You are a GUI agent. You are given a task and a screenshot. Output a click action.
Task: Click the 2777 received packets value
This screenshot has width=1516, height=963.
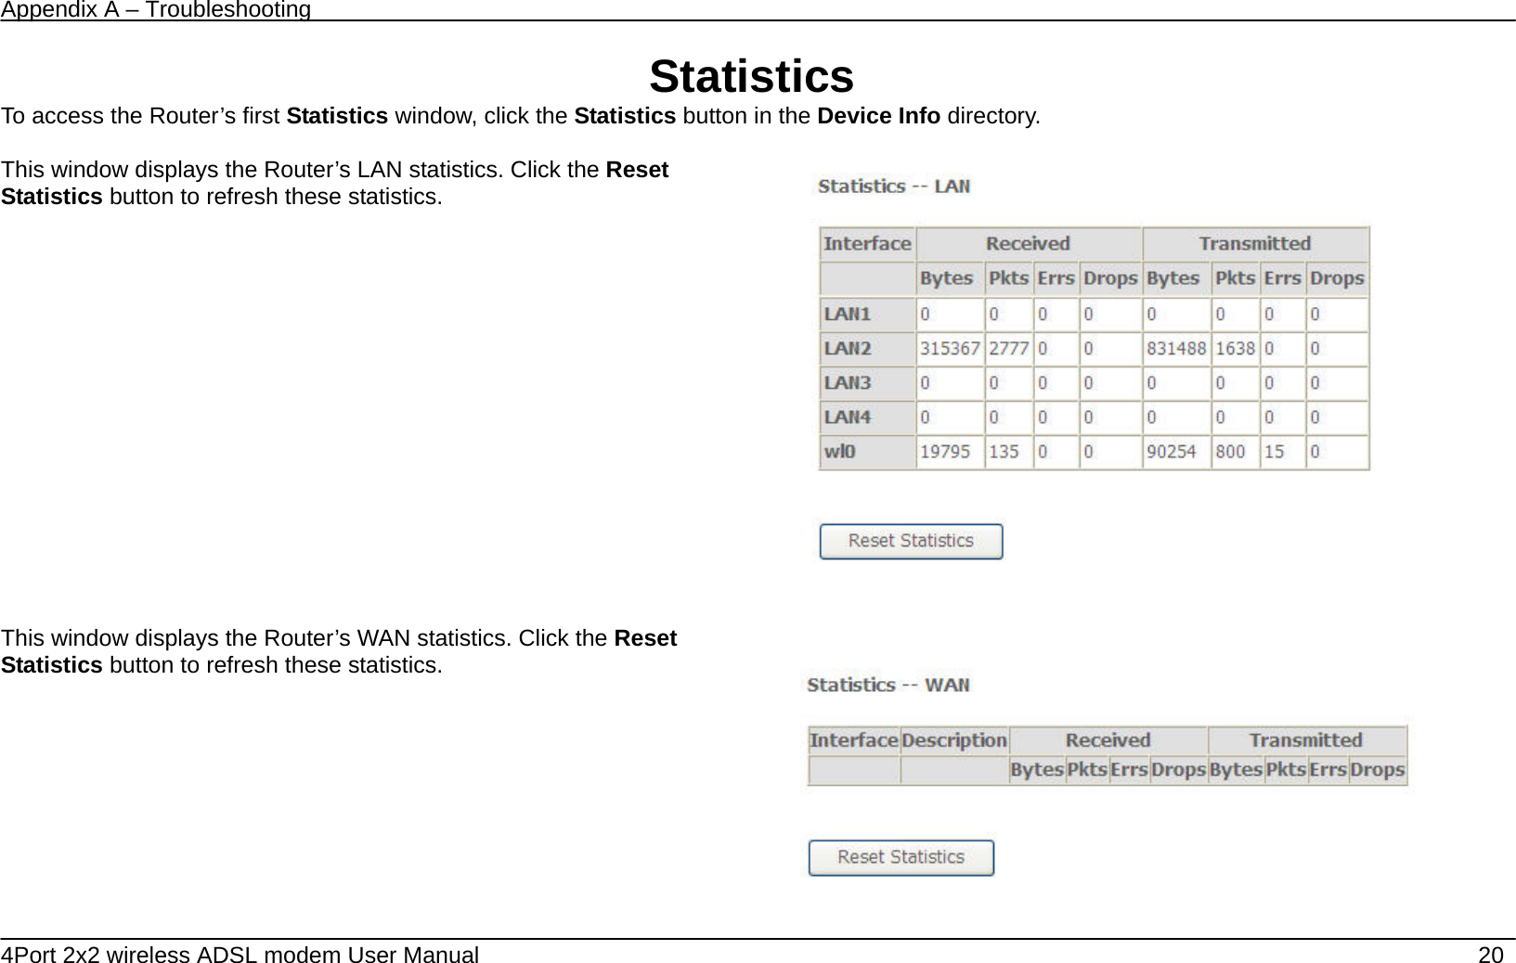(x=1008, y=349)
